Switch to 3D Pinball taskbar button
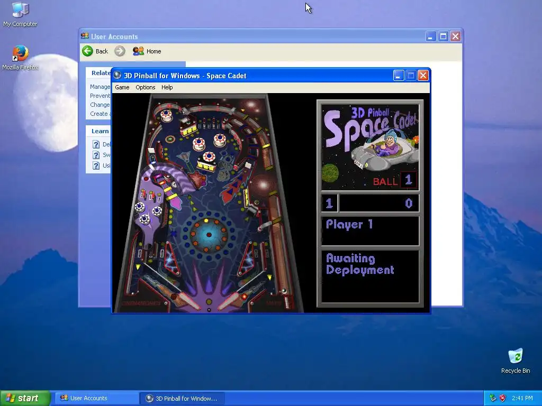The height and width of the screenshot is (406, 542). [x=182, y=398]
